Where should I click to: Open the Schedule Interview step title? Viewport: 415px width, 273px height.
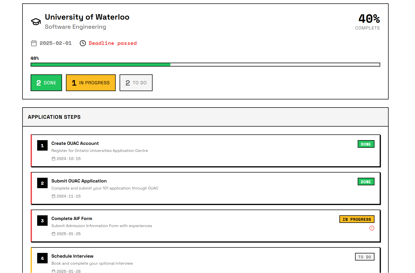(x=72, y=256)
